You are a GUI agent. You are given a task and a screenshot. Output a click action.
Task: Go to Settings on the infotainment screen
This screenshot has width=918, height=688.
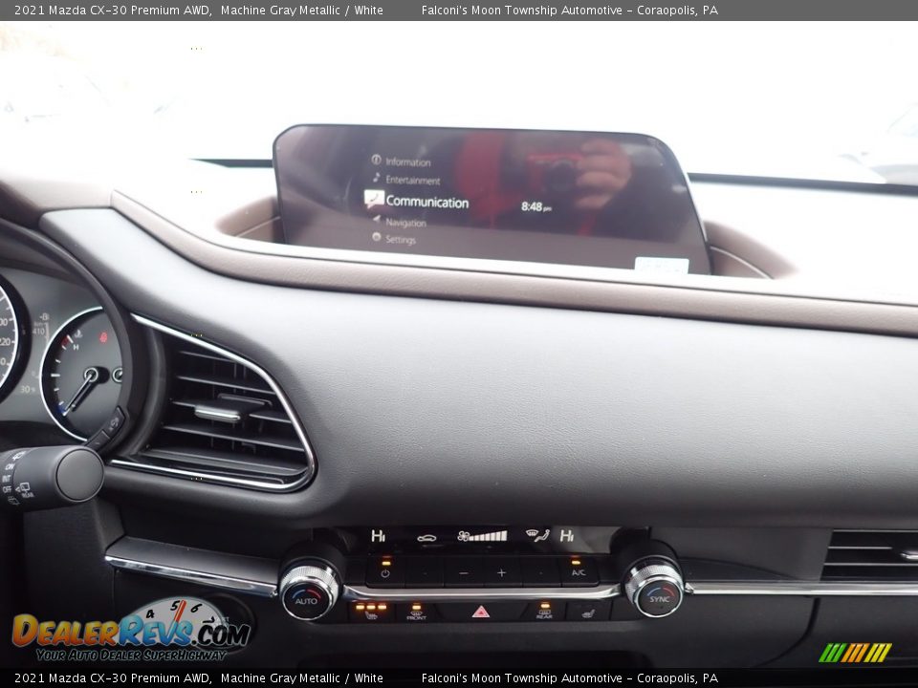coord(401,240)
